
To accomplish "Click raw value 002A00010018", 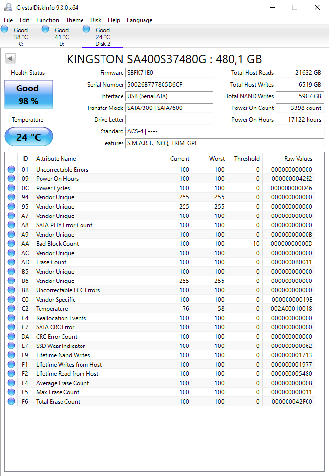I will 292,309.
